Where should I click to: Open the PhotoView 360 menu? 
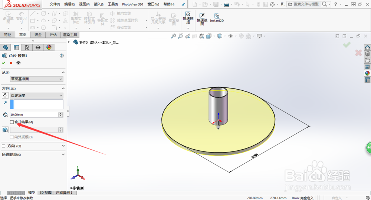click(132, 4)
